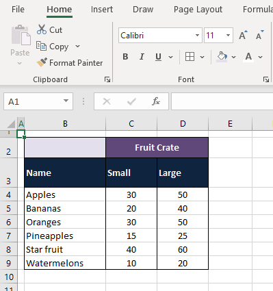The width and height of the screenshot is (273, 291).
Task: Click the Paste clipboard icon
Action: 21,35
